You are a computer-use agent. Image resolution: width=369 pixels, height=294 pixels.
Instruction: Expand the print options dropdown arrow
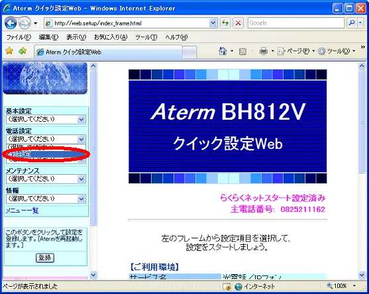coord(272,51)
